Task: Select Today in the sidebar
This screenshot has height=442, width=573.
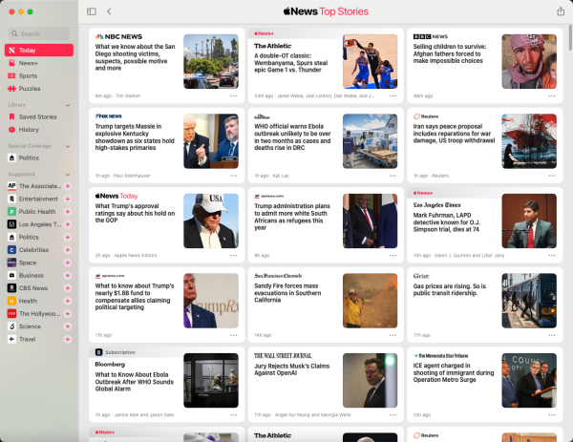Action: (39, 50)
